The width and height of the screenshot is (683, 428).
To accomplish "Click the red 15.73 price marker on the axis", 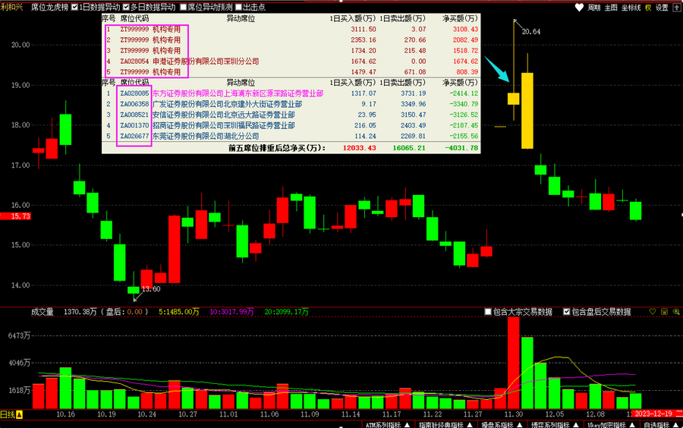I will pos(16,216).
